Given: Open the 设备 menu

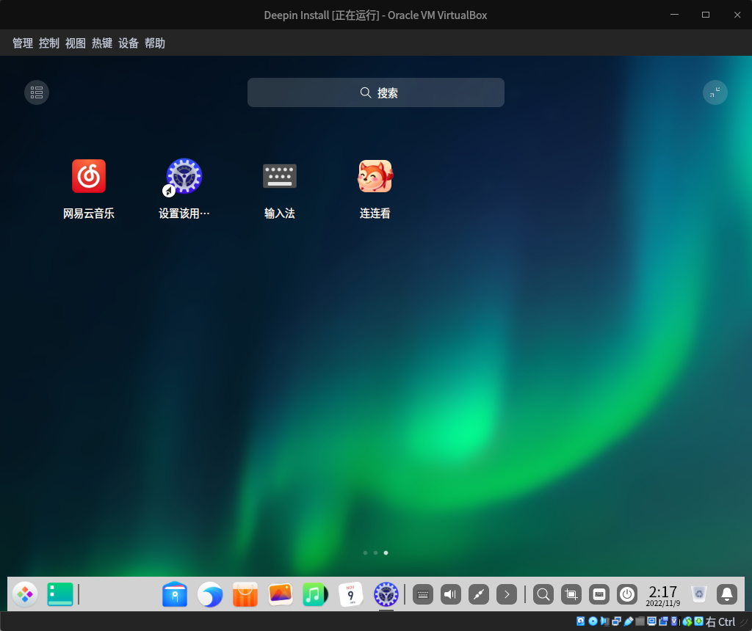Looking at the screenshot, I should [x=128, y=43].
